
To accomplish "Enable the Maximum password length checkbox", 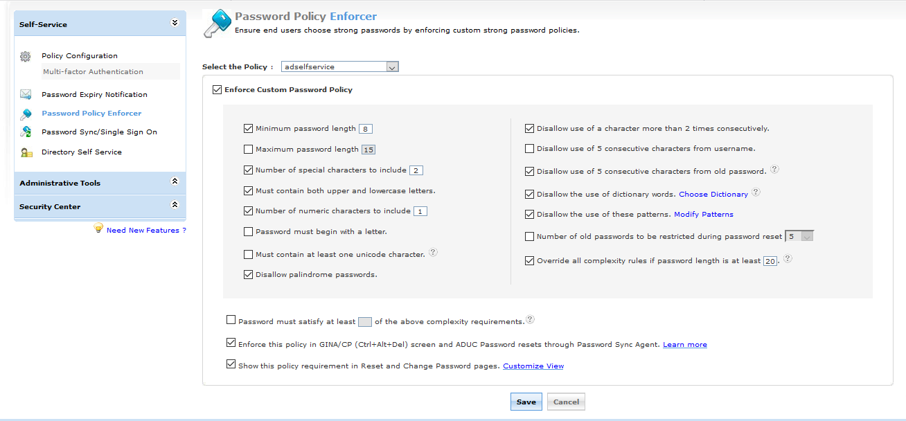I will coord(249,149).
